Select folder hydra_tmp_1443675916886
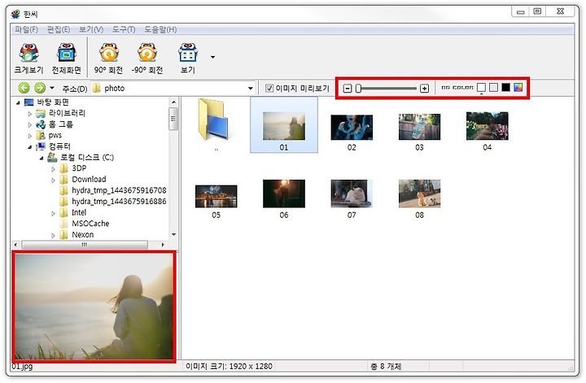 [x=119, y=201]
